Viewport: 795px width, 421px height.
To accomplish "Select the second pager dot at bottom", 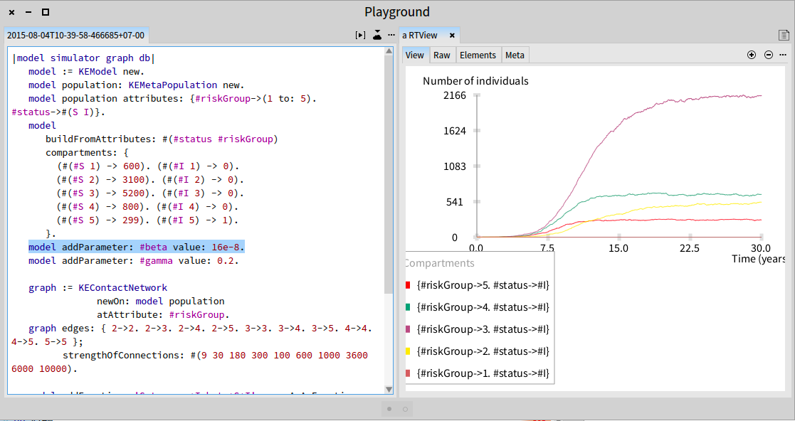I will point(405,409).
